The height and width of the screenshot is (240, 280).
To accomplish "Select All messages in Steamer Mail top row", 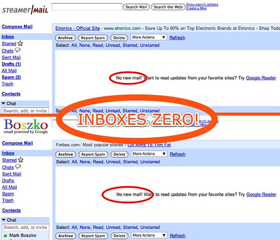I will 74,45.
